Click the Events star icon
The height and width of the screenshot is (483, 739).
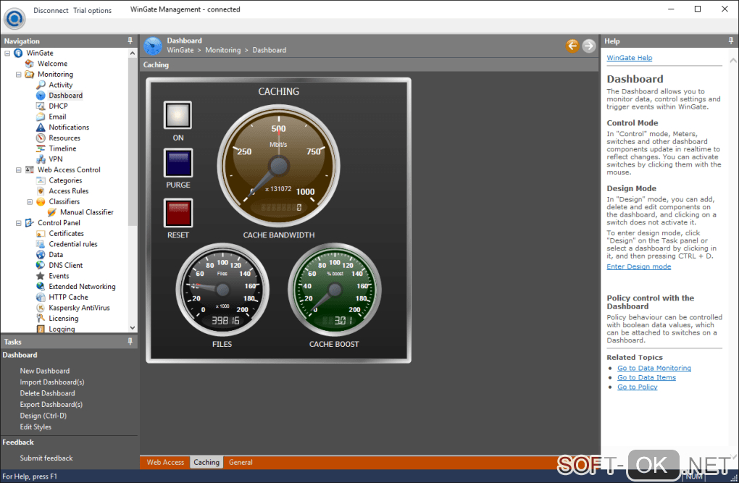coord(41,276)
